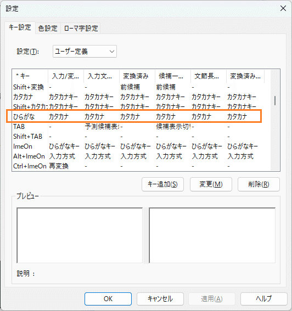Click the 削除(R) button
The image size is (292, 311).
pos(259,184)
